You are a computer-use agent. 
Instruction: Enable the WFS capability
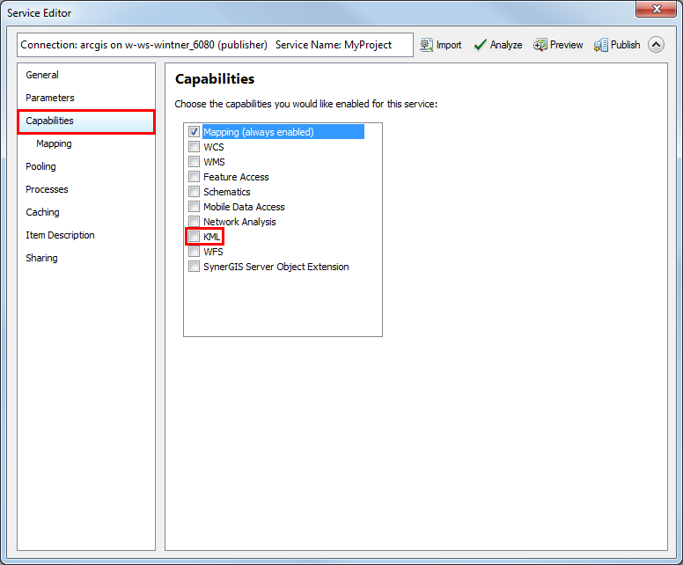point(195,252)
